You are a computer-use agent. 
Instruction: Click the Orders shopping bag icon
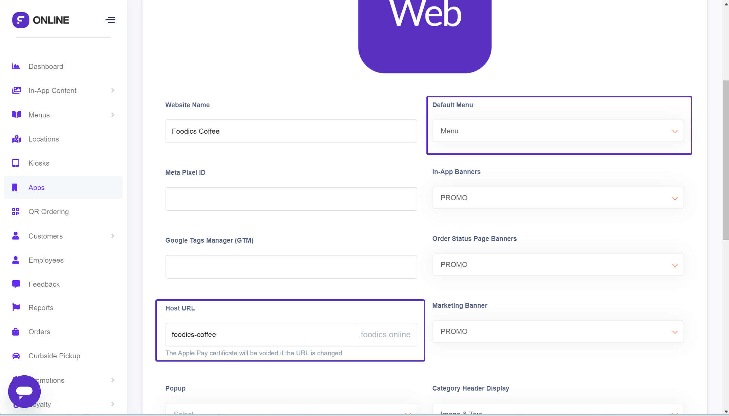pyautogui.click(x=16, y=332)
